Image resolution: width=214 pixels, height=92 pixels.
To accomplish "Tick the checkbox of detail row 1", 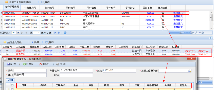I will coord(12,89).
